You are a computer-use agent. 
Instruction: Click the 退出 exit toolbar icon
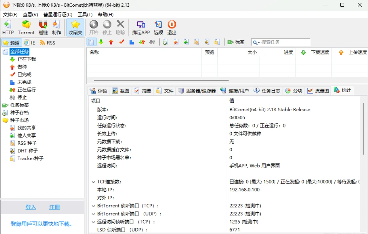click(x=172, y=27)
